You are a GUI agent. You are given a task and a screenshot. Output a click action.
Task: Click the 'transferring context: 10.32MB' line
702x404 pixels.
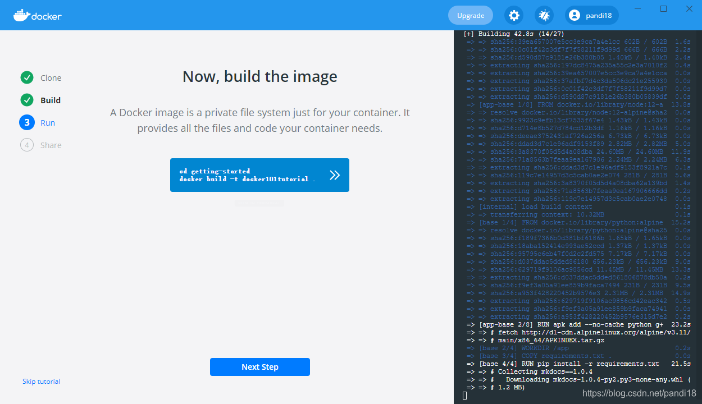coord(578,214)
